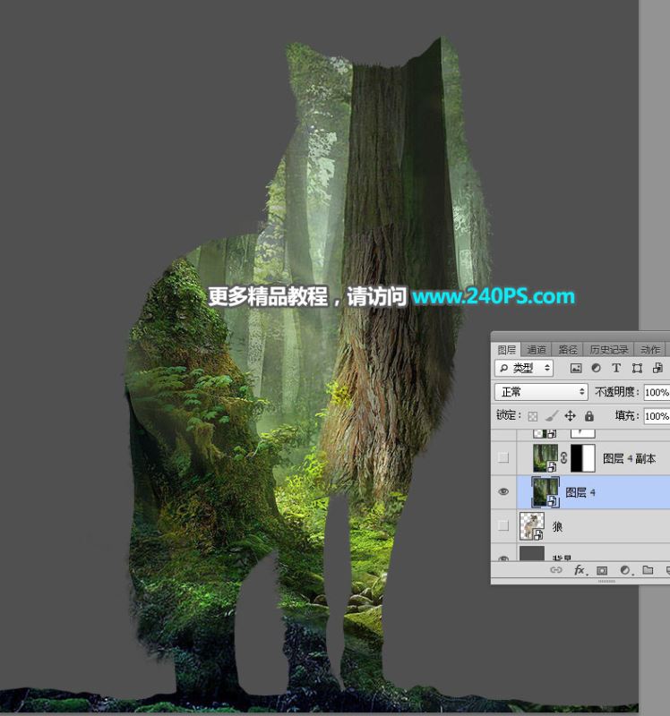Switch to the 历史记录 tab
670x716 pixels.
pos(606,349)
